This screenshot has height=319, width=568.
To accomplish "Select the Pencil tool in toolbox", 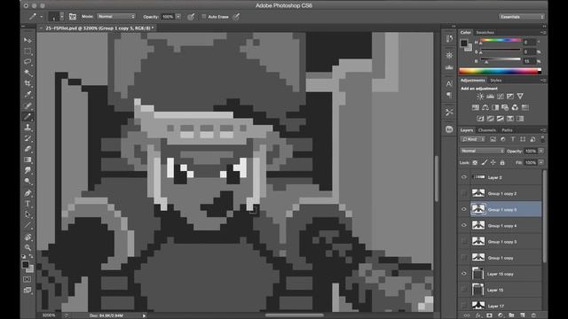I will point(28,116).
